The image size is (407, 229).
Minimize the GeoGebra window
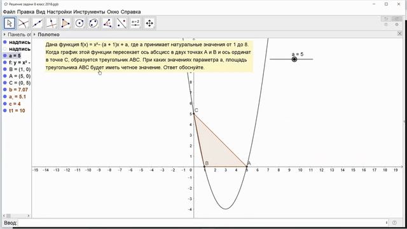[374, 4]
